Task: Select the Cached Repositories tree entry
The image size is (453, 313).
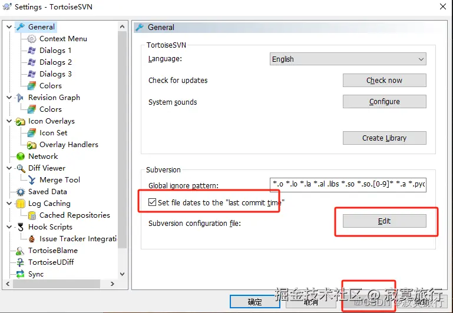Action: tap(75, 215)
